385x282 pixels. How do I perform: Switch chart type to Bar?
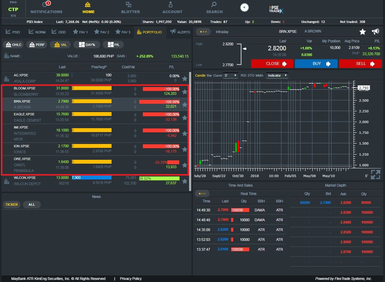coord(209,75)
